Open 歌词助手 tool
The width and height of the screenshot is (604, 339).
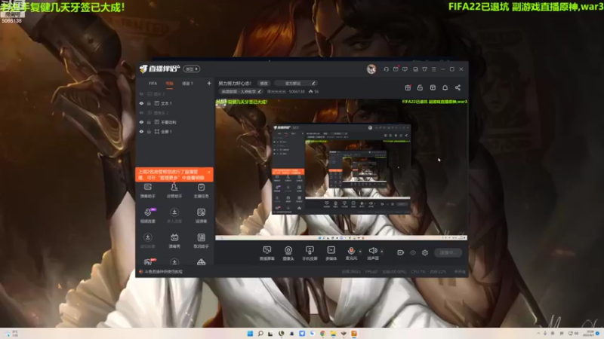pyautogui.click(x=201, y=240)
